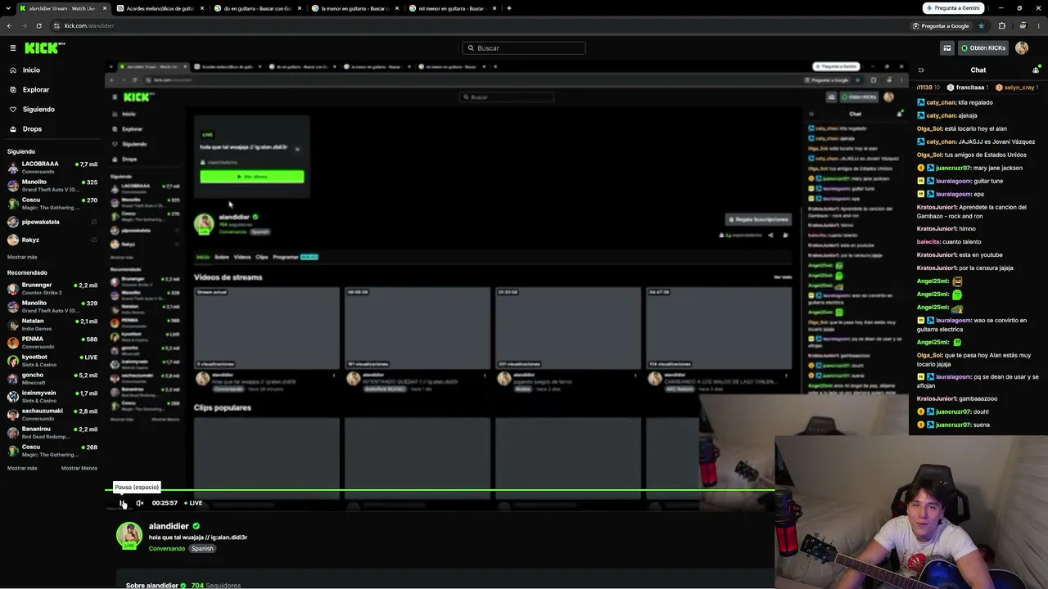Screen dimensions: 1048x589
Task: Open iceinmyvein Slots & Casino channel
Action: coord(52,397)
